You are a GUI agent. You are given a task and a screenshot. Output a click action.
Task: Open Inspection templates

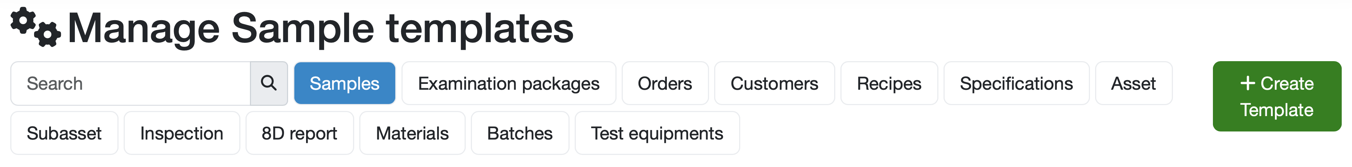(182, 133)
